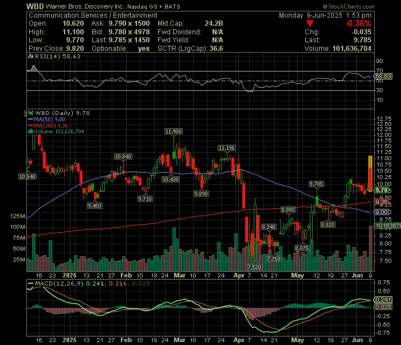Image resolution: width=401 pixels, height=345 pixels.
Task: Click the Ask quote 9.790 x 1500
Action: coord(129,23)
